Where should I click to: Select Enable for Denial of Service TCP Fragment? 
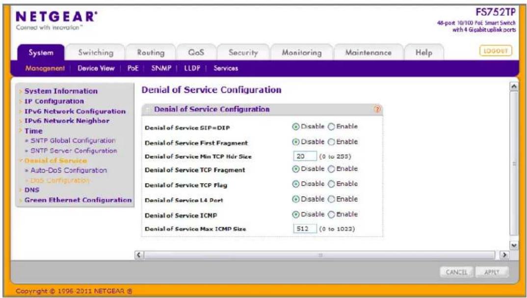coord(331,169)
